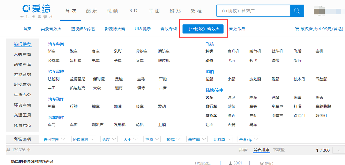The height and width of the screenshot is (165, 345).
Task: Select 生活办公 category in sidebar
Action: [x=23, y=95]
